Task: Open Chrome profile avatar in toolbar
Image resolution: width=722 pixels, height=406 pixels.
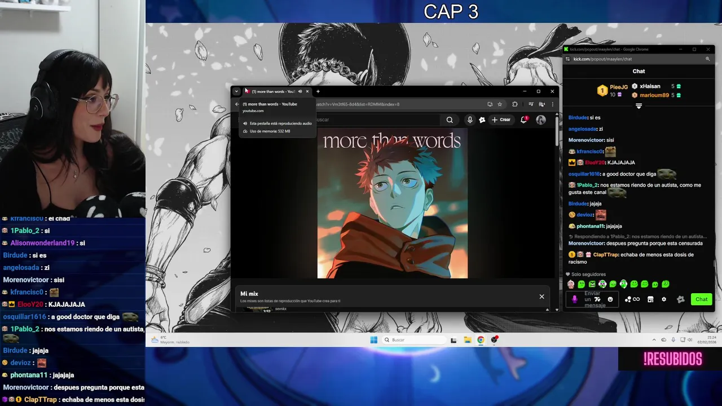Action: (x=541, y=104)
